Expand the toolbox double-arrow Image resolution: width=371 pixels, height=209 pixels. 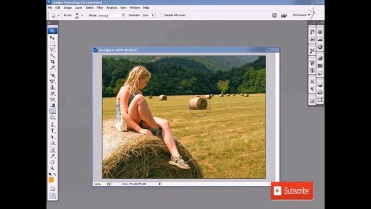pos(49,23)
